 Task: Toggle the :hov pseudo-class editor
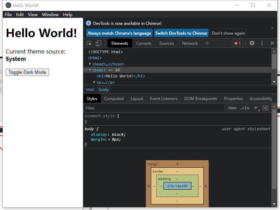[x=232, y=108]
